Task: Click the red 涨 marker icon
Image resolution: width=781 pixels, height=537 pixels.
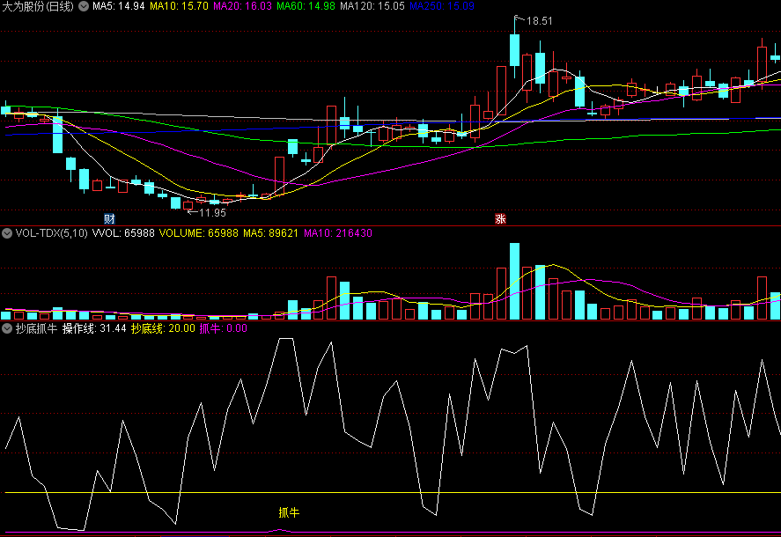Action: point(500,218)
